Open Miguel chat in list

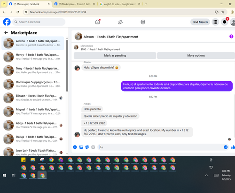pyautogui.click(x=33, y=111)
